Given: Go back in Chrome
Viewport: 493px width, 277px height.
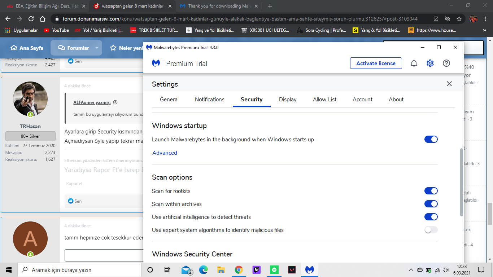Looking at the screenshot, I should click(8, 19).
